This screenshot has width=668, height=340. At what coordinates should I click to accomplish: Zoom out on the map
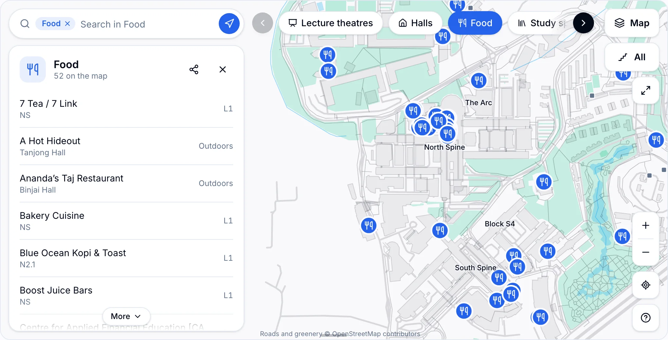click(646, 252)
